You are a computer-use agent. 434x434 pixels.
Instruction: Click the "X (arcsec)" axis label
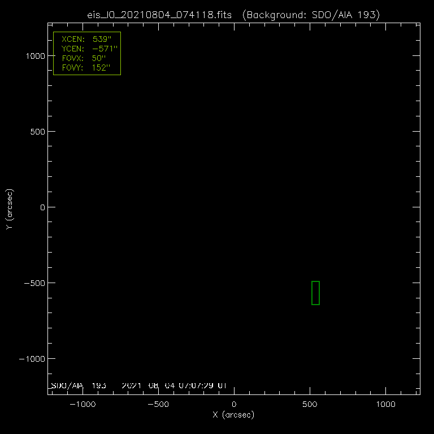coord(233,415)
